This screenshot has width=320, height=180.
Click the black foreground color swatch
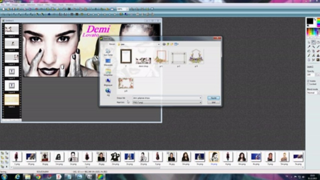[310, 21]
